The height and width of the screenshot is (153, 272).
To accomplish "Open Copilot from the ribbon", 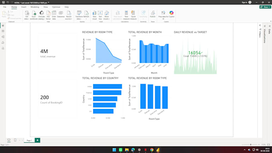I will [171, 14].
